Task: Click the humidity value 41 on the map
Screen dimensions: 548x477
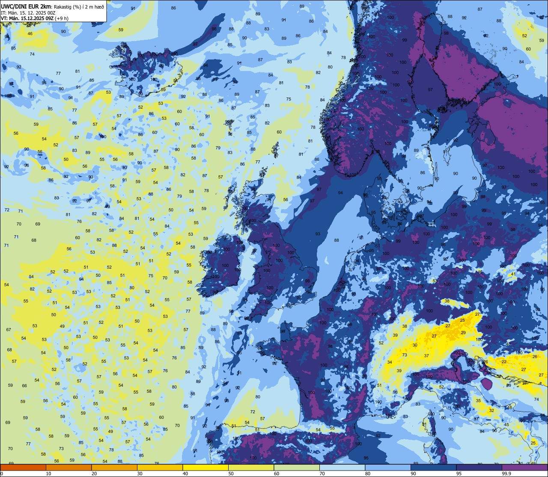Action: pos(513,274)
